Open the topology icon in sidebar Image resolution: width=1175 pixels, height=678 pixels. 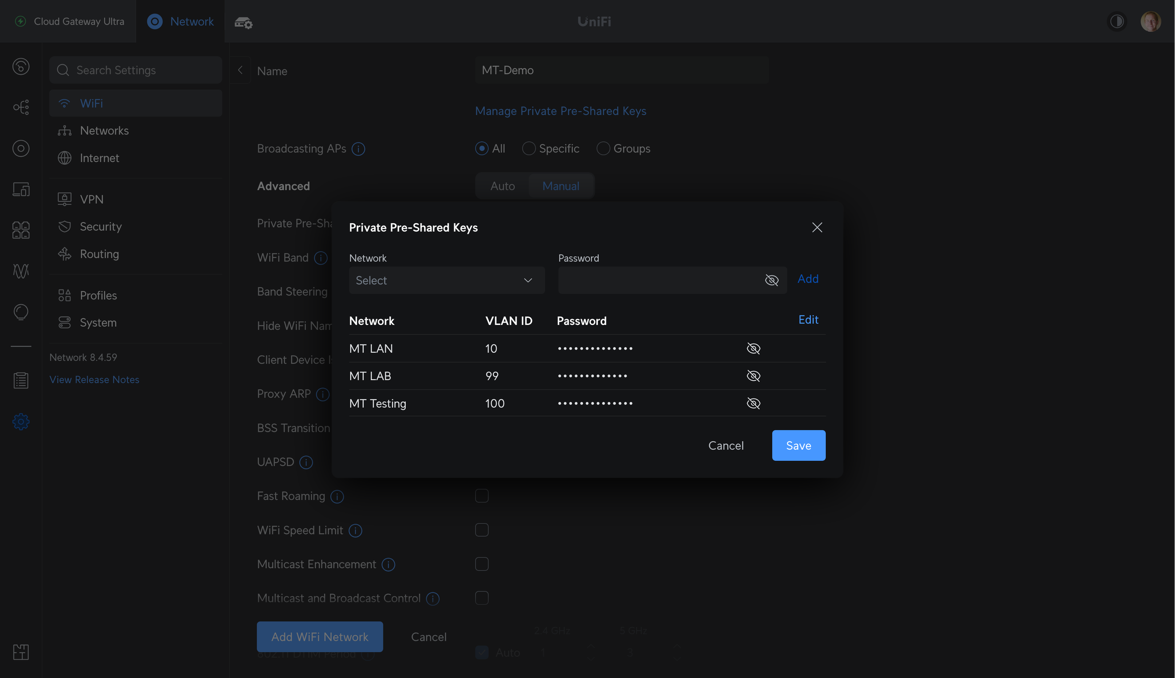21,107
